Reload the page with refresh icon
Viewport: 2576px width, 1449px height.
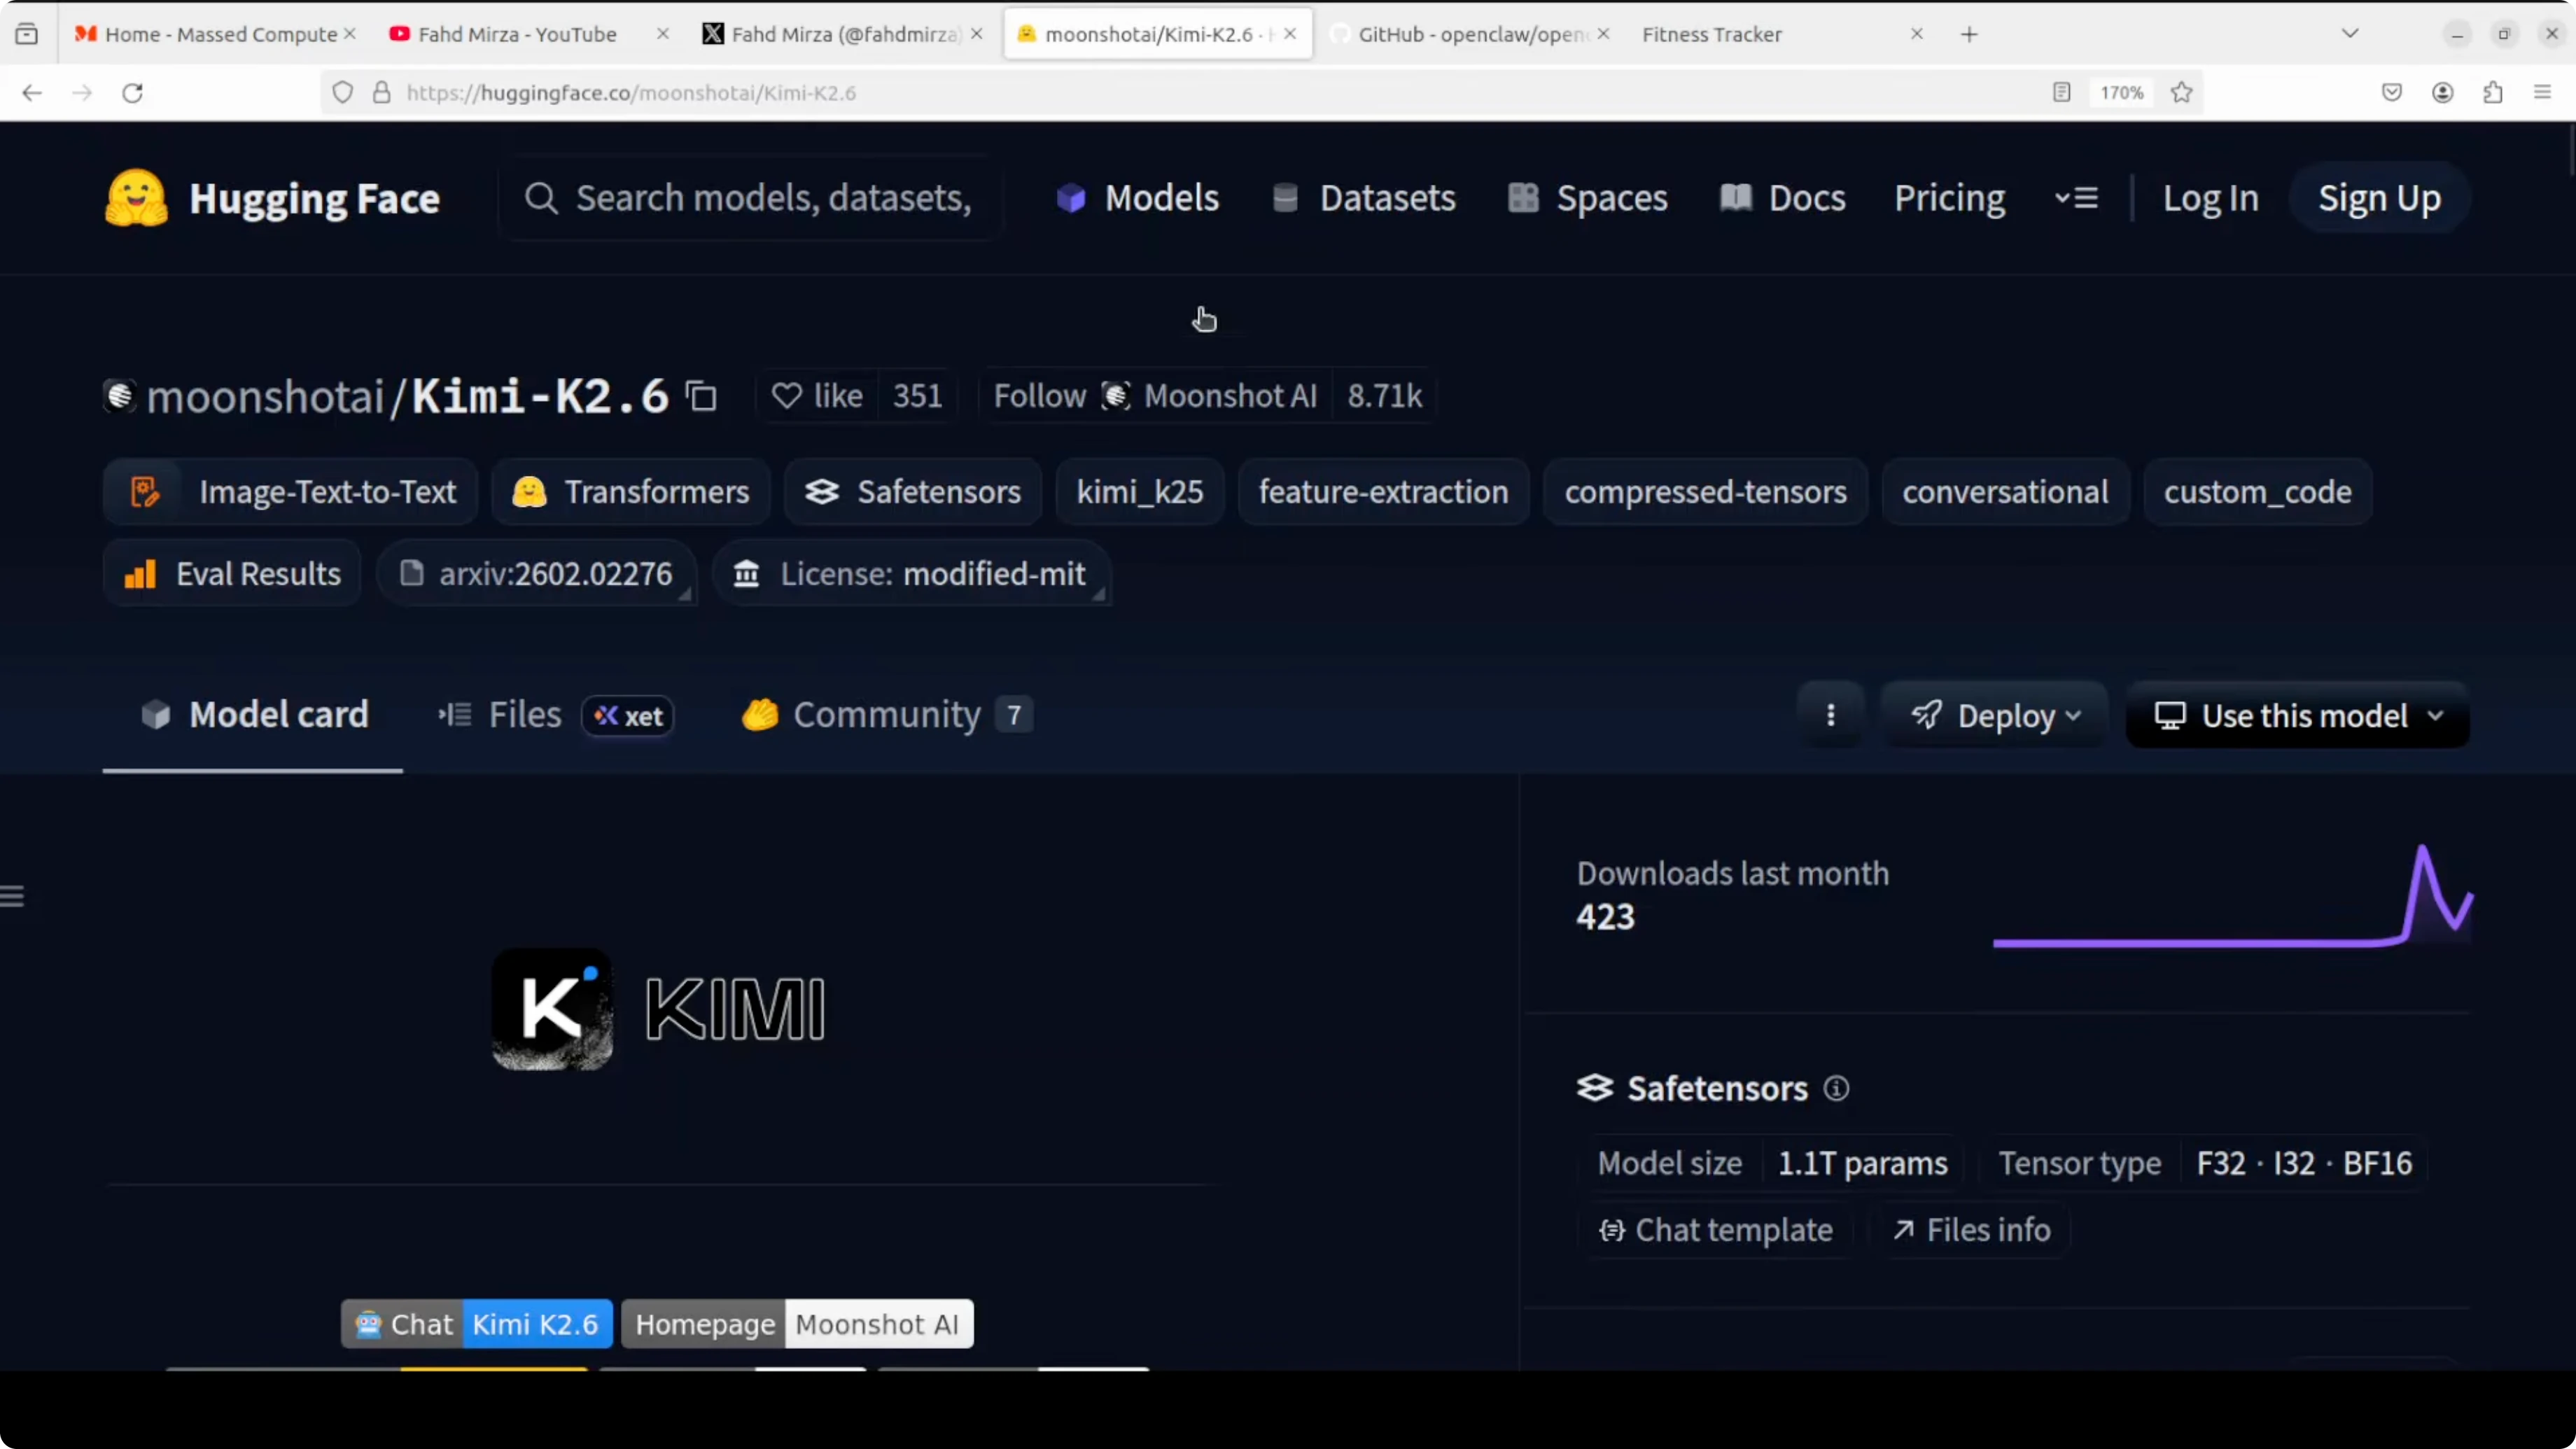point(132,92)
